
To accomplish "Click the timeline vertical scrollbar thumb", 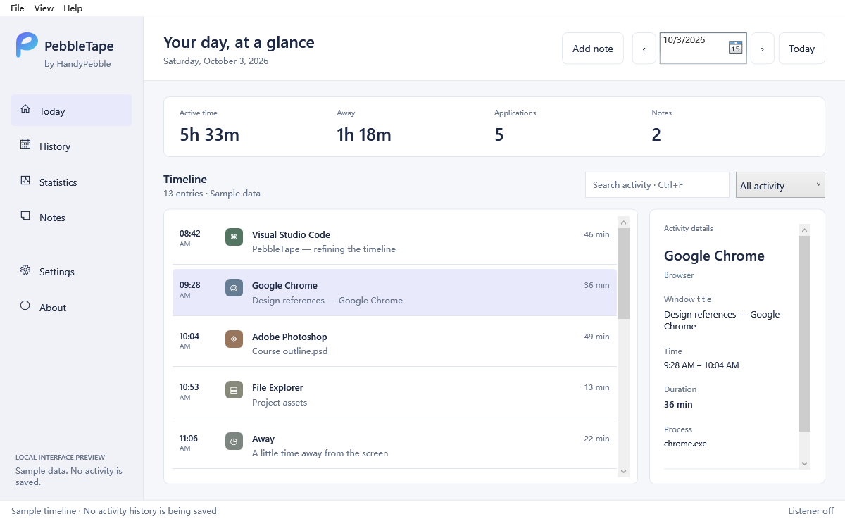I will pyautogui.click(x=623, y=273).
